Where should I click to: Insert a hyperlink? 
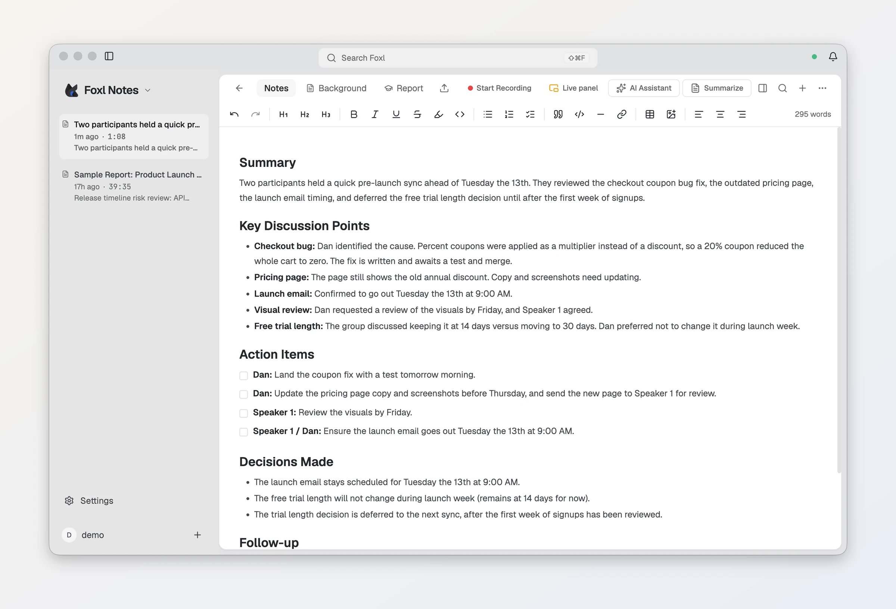(x=622, y=115)
